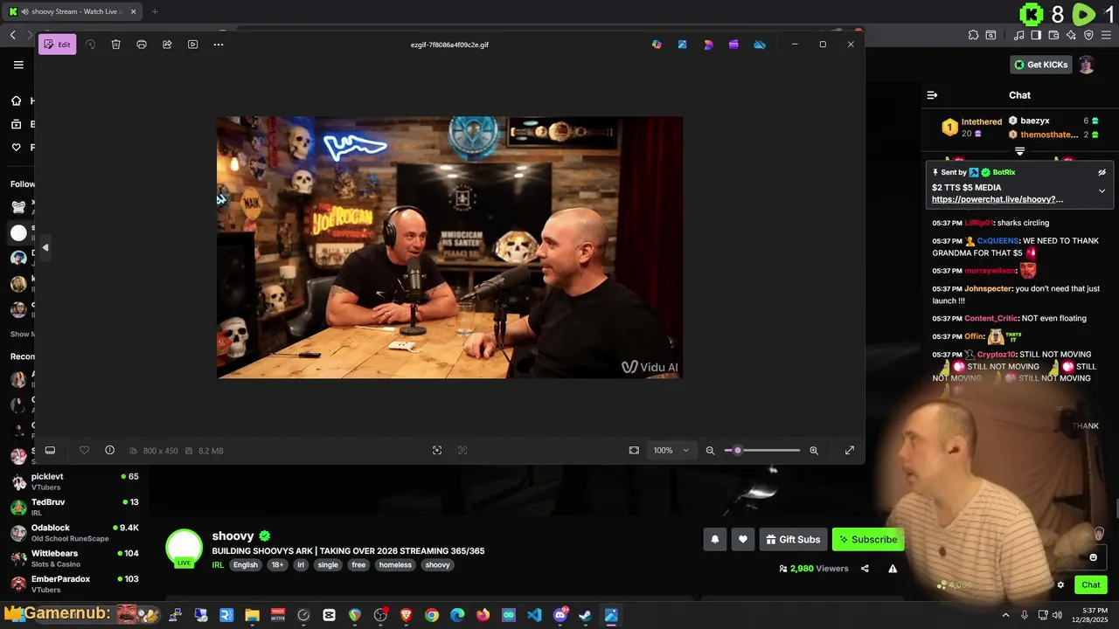Screen dimensions: 1119x629
Task: Click the visual search scan icon
Action: [437, 451]
